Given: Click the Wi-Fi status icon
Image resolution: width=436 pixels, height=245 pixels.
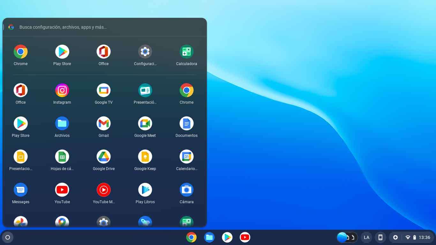Looking at the screenshot, I should pos(408,237).
